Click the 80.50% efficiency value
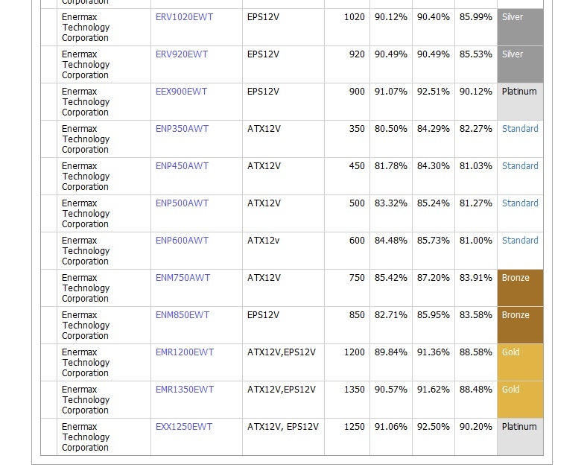The height and width of the screenshot is (476, 587). pyautogui.click(x=391, y=129)
